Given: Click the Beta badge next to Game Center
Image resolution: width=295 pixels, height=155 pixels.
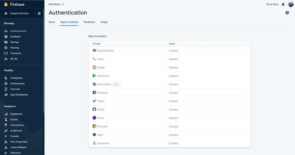Looking at the screenshot, I should (x=116, y=84).
